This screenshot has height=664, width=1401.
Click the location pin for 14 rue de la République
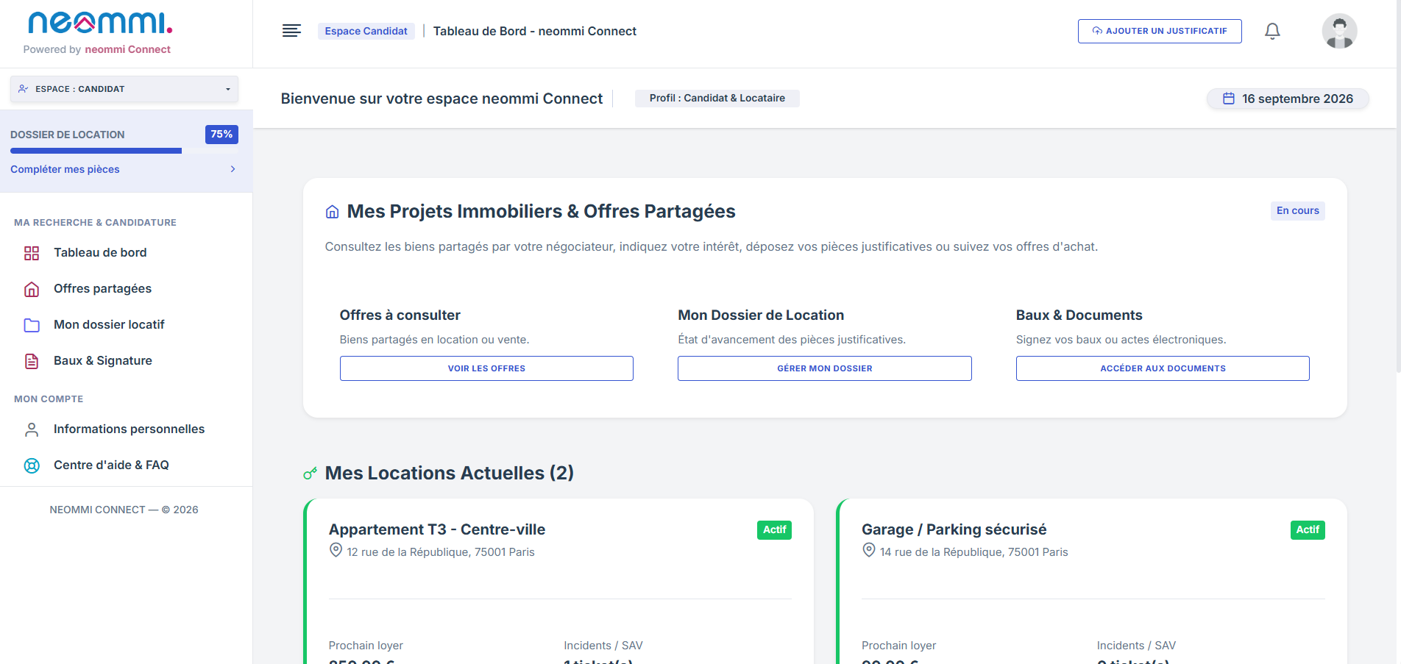(869, 550)
